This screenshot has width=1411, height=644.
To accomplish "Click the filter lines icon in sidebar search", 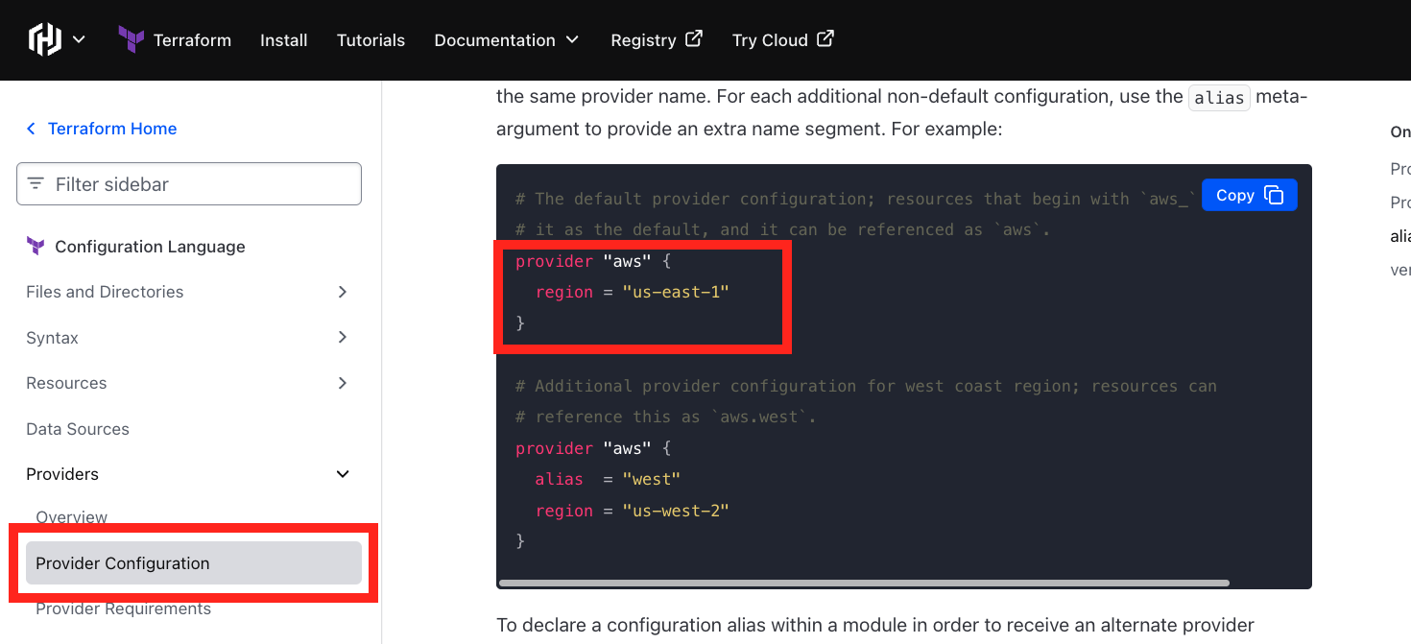I will 36,183.
